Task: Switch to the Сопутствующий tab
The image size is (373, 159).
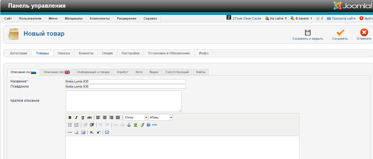Action: click(x=177, y=72)
